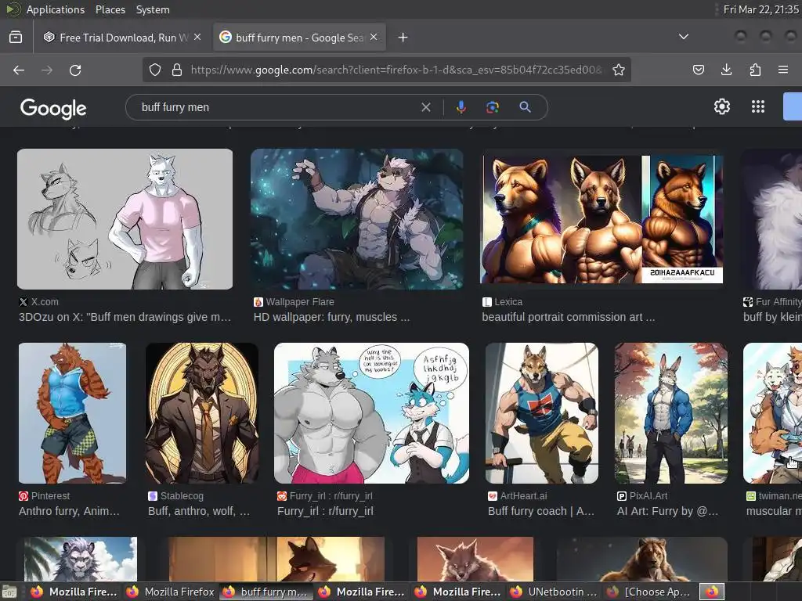Screen dimensions: 802x601
Task: Select the buff furry men Google Search tab
Action: 298,38
